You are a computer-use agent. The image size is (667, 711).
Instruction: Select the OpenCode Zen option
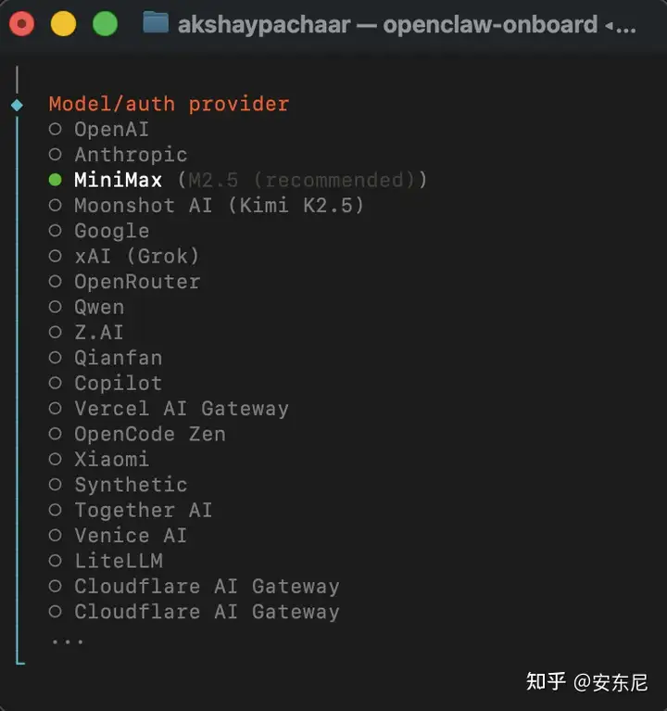(149, 434)
